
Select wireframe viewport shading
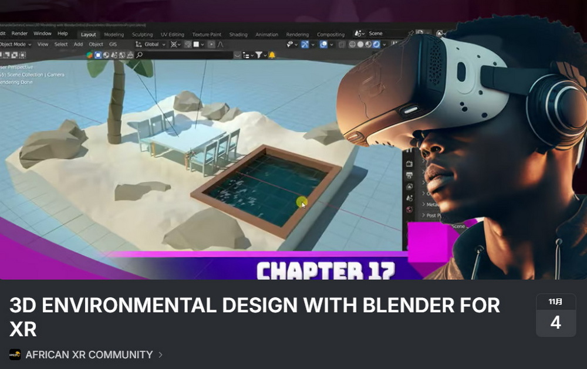click(x=352, y=45)
